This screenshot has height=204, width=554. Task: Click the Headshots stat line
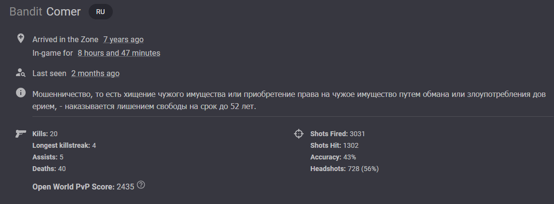[x=344, y=169]
